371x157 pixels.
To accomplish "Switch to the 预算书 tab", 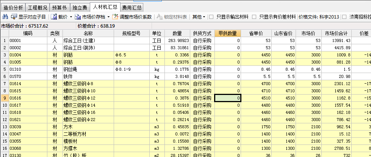I will point(59,7).
